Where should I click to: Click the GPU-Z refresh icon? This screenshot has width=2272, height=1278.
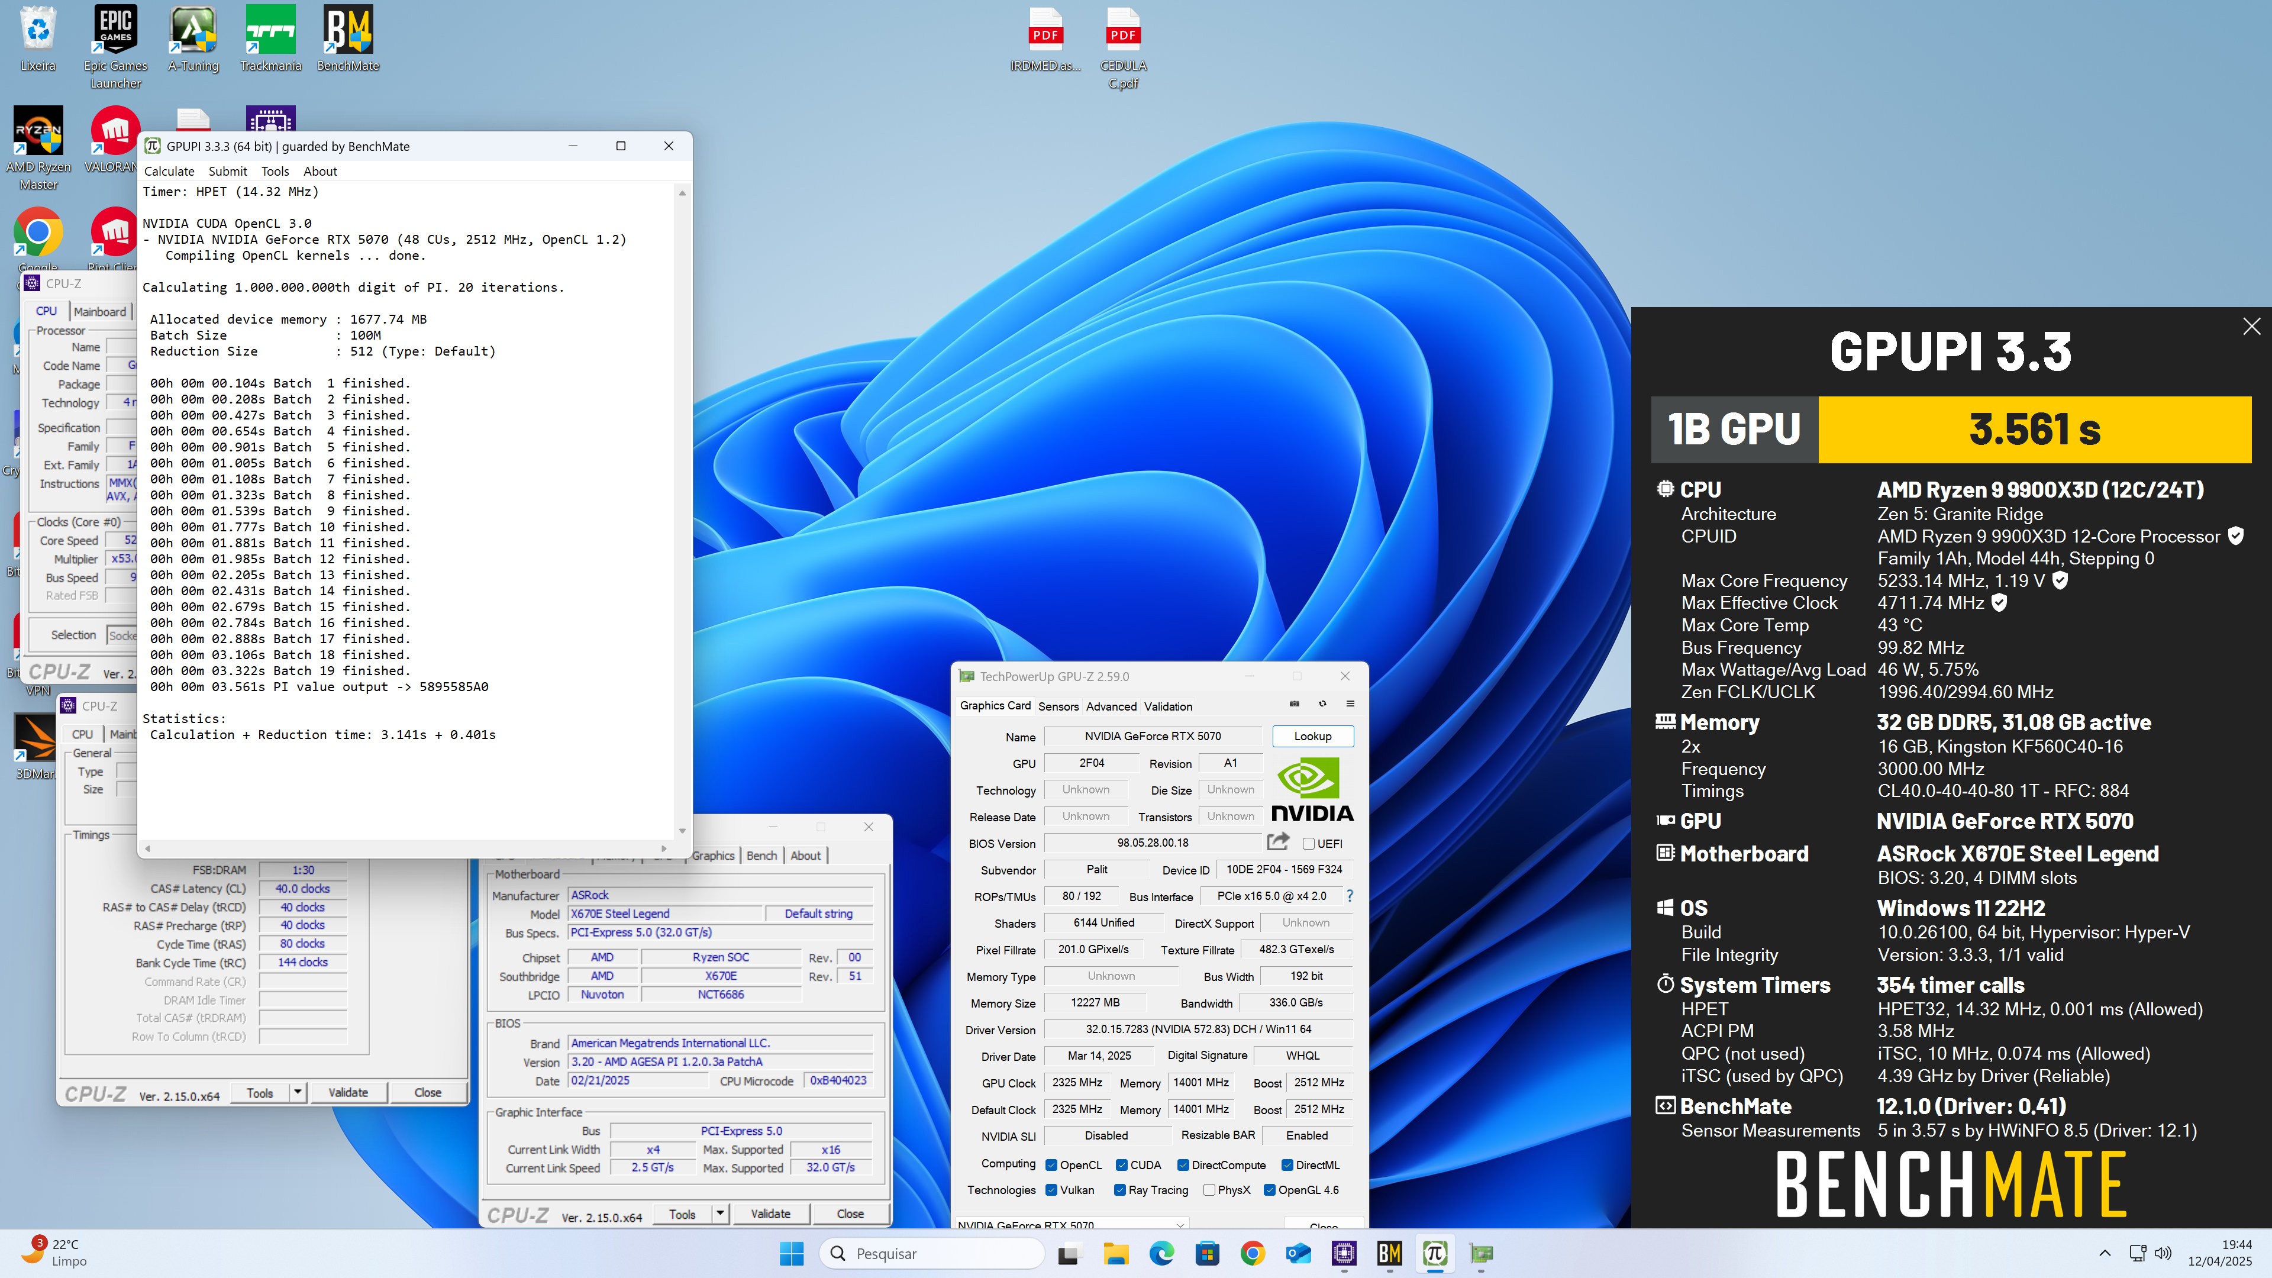click(1322, 704)
